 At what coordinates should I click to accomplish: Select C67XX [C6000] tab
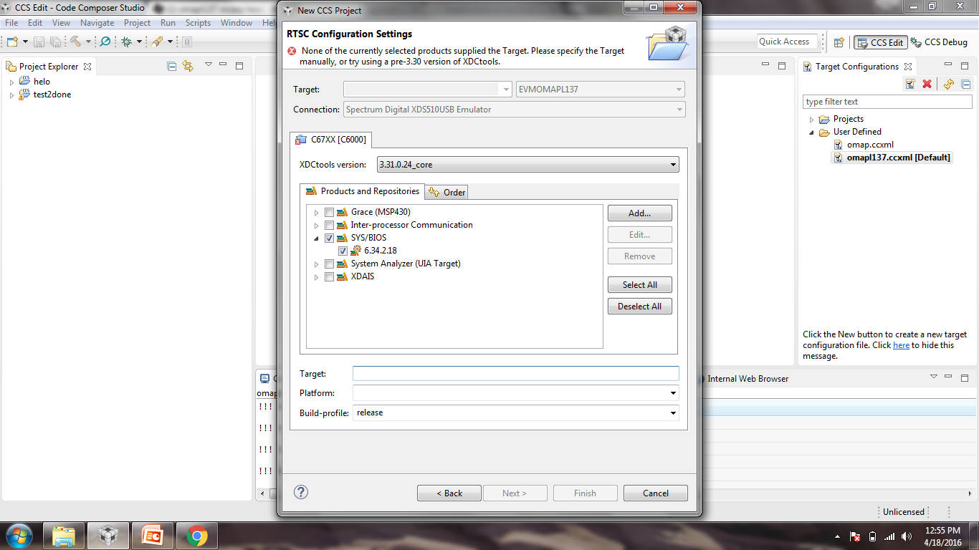[331, 140]
